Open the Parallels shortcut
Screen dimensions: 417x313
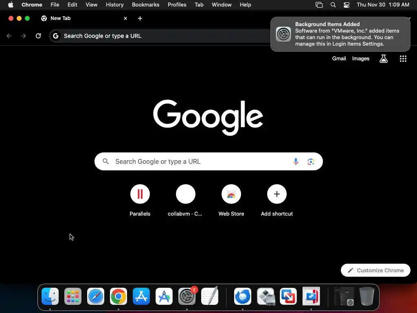tap(140, 201)
